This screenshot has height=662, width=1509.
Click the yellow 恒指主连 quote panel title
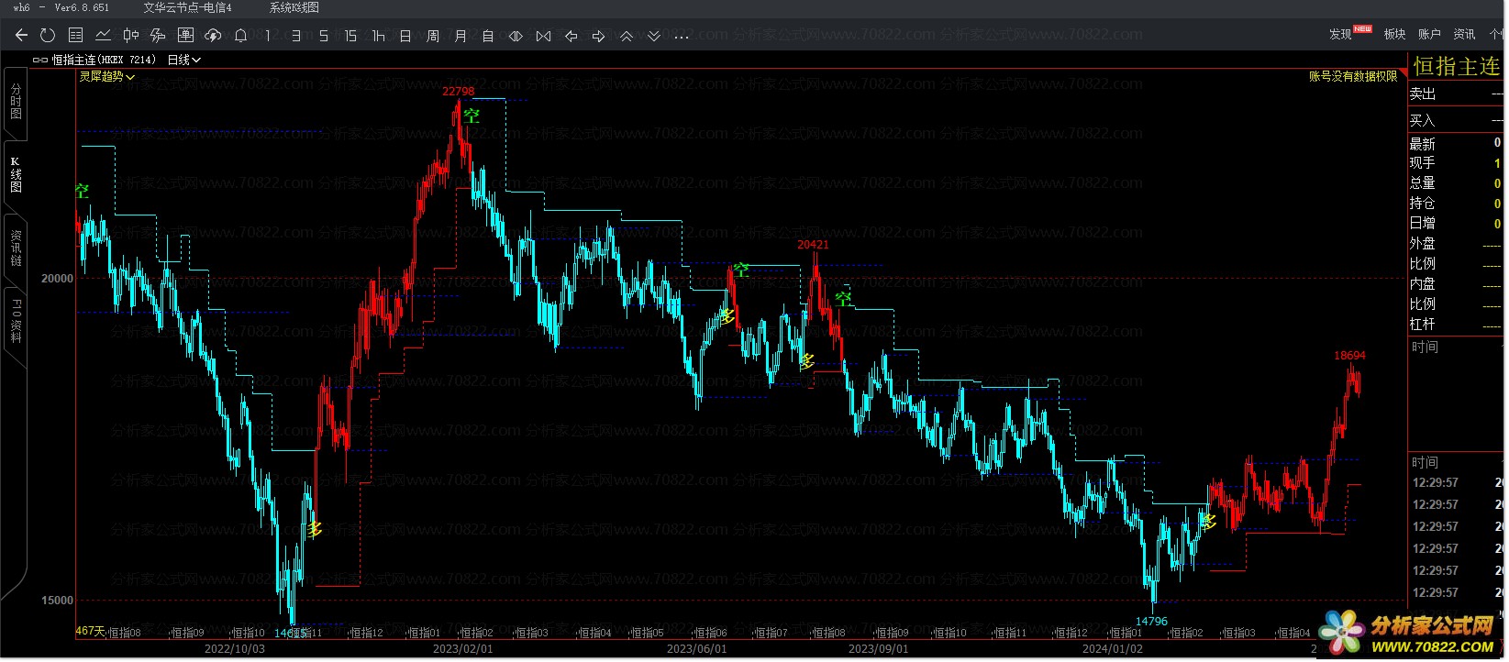[x=1456, y=66]
